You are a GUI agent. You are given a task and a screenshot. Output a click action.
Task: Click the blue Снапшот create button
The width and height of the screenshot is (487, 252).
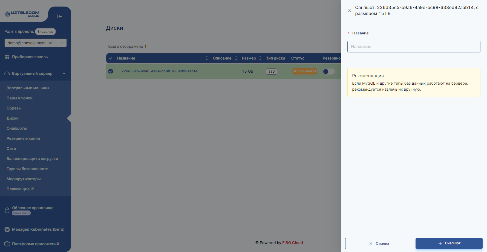click(449, 243)
